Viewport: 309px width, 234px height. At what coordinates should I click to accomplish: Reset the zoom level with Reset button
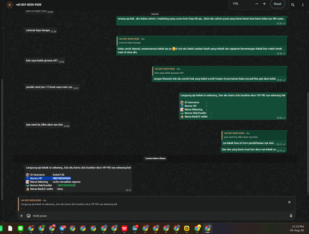(277, 4)
